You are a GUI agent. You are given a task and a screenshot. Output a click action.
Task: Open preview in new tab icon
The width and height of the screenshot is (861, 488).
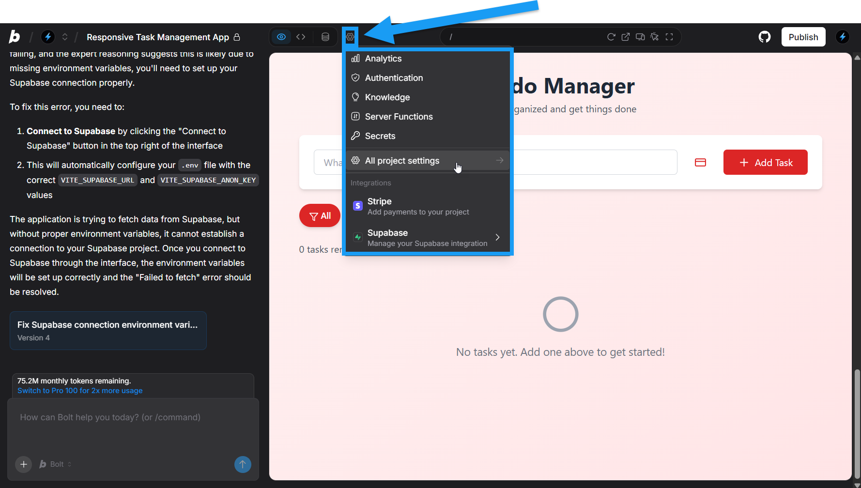[626, 37]
